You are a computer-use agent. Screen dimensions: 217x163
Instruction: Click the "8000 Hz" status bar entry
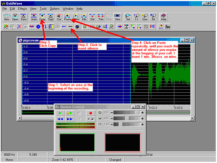9,155
